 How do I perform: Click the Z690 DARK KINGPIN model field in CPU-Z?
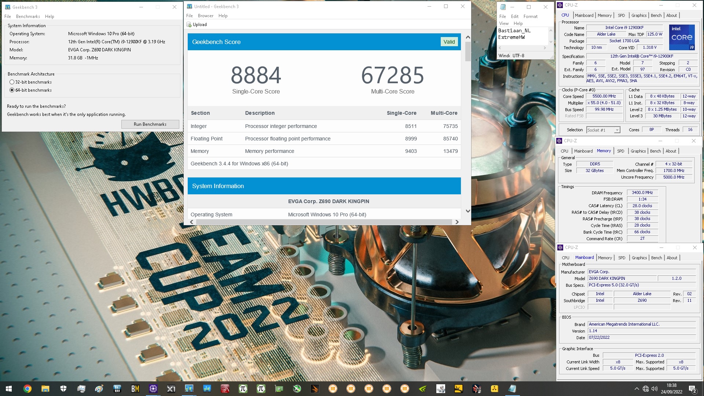(x=622, y=278)
